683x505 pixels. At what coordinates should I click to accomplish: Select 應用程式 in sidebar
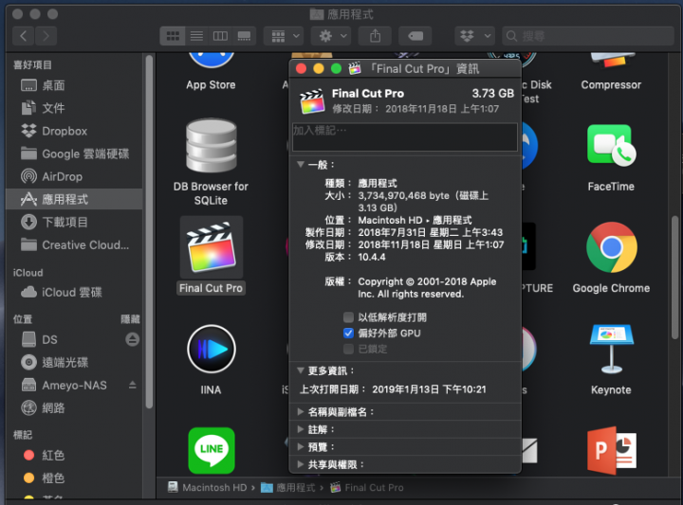pyautogui.click(x=74, y=199)
